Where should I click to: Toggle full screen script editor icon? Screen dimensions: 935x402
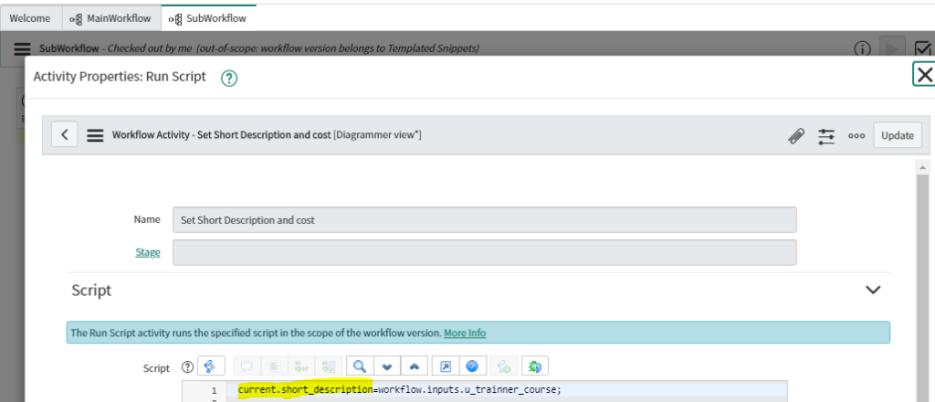click(x=445, y=365)
